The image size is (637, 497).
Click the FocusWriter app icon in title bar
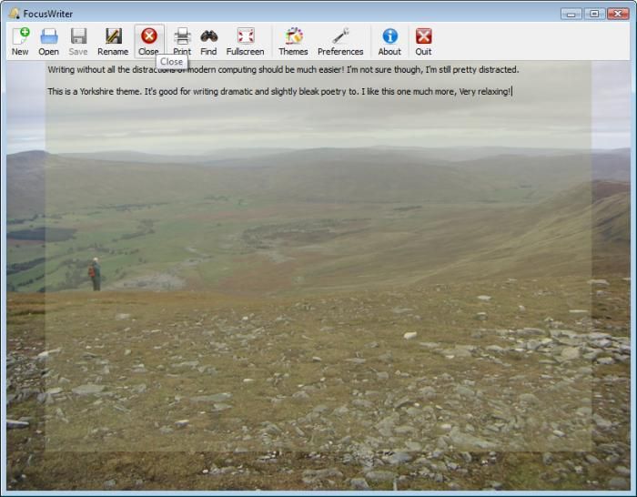click(14, 14)
